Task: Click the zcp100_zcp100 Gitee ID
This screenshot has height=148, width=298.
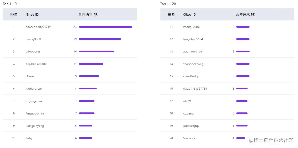Action: pyautogui.click(x=36, y=64)
